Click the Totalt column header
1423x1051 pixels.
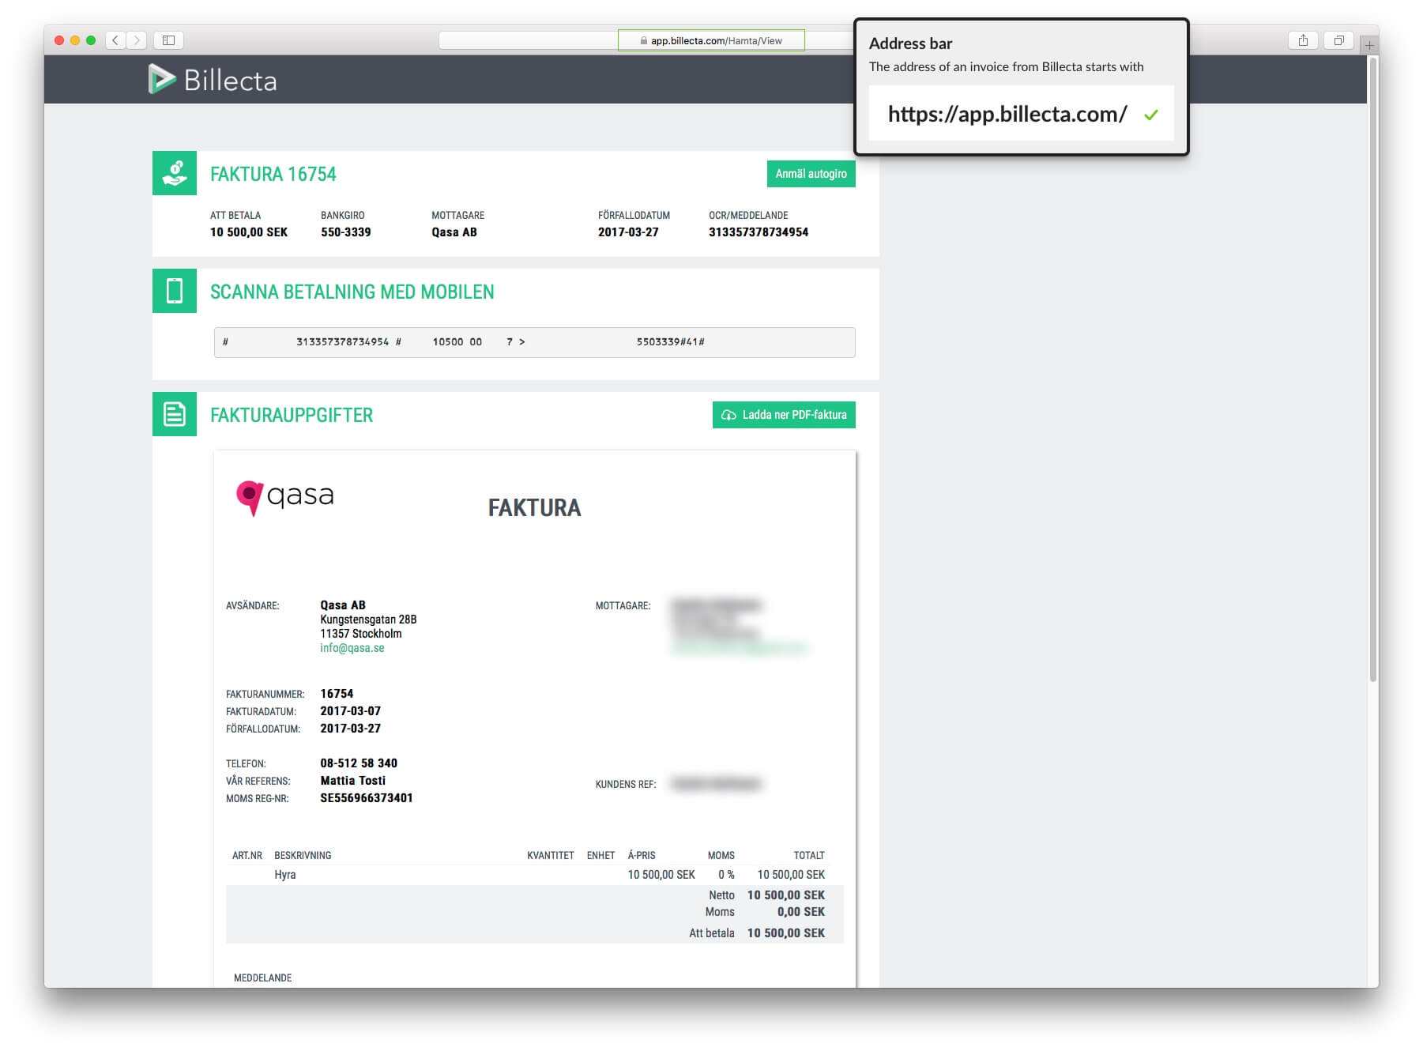[809, 856]
